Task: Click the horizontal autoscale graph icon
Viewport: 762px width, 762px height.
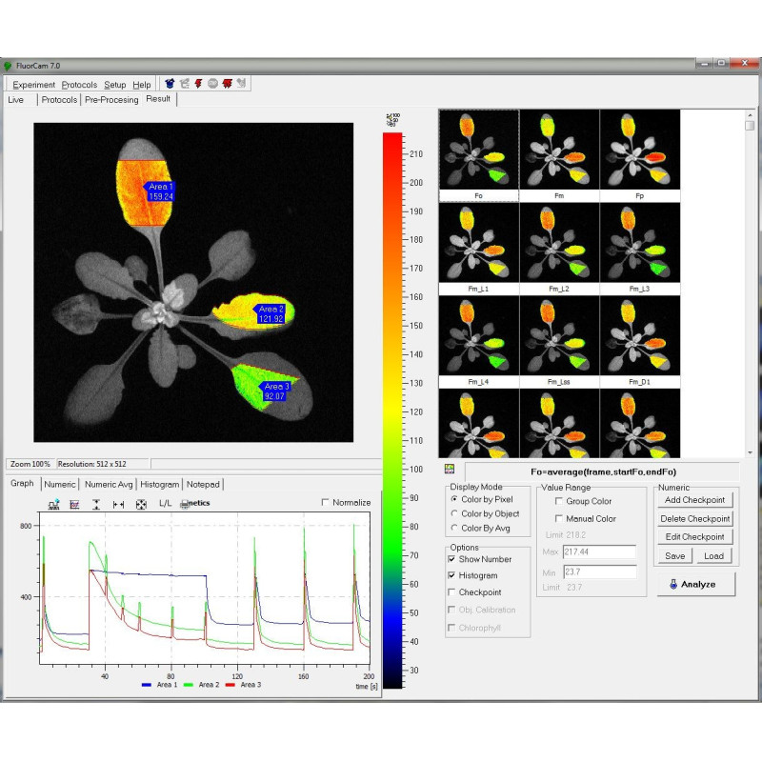Action: pyautogui.click(x=118, y=503)
